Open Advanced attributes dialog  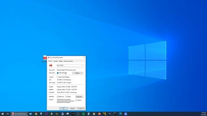pyautogui.click(x=79, y=97)
